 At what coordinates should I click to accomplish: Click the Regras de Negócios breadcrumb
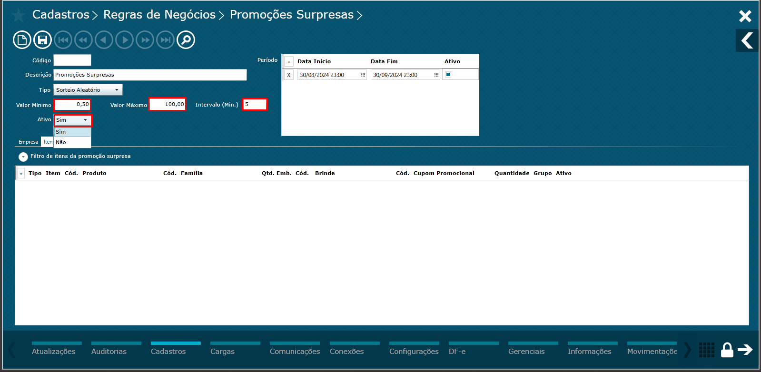point(159,15)
